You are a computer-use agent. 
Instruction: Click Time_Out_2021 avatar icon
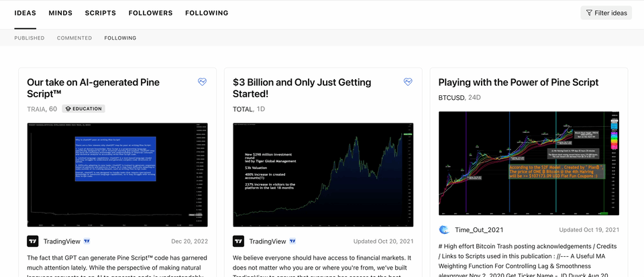coord(444,230)
